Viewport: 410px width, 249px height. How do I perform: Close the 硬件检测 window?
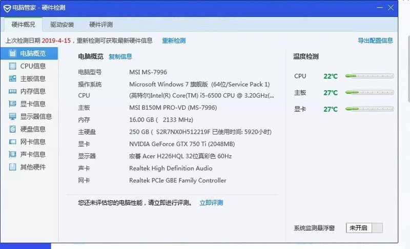pos(391,8)
